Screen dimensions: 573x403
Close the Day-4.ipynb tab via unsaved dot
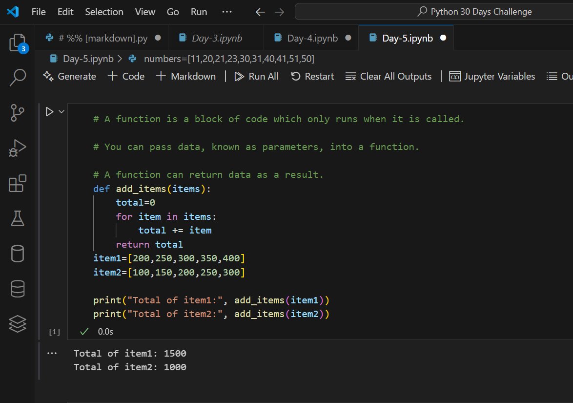[x=348, y=38]
